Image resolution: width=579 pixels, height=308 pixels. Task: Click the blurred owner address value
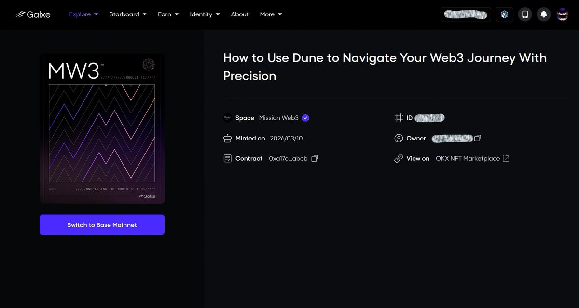[x=452, y=138]
